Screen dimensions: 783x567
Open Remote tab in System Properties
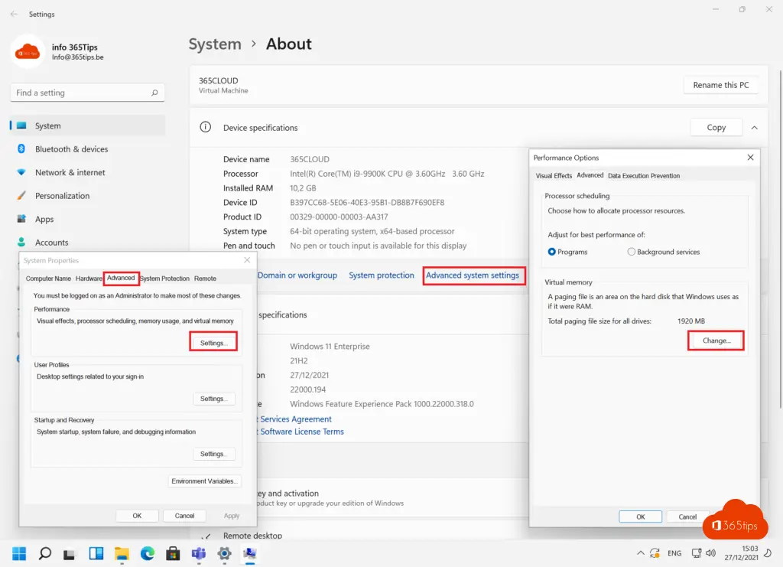[205, 279]
